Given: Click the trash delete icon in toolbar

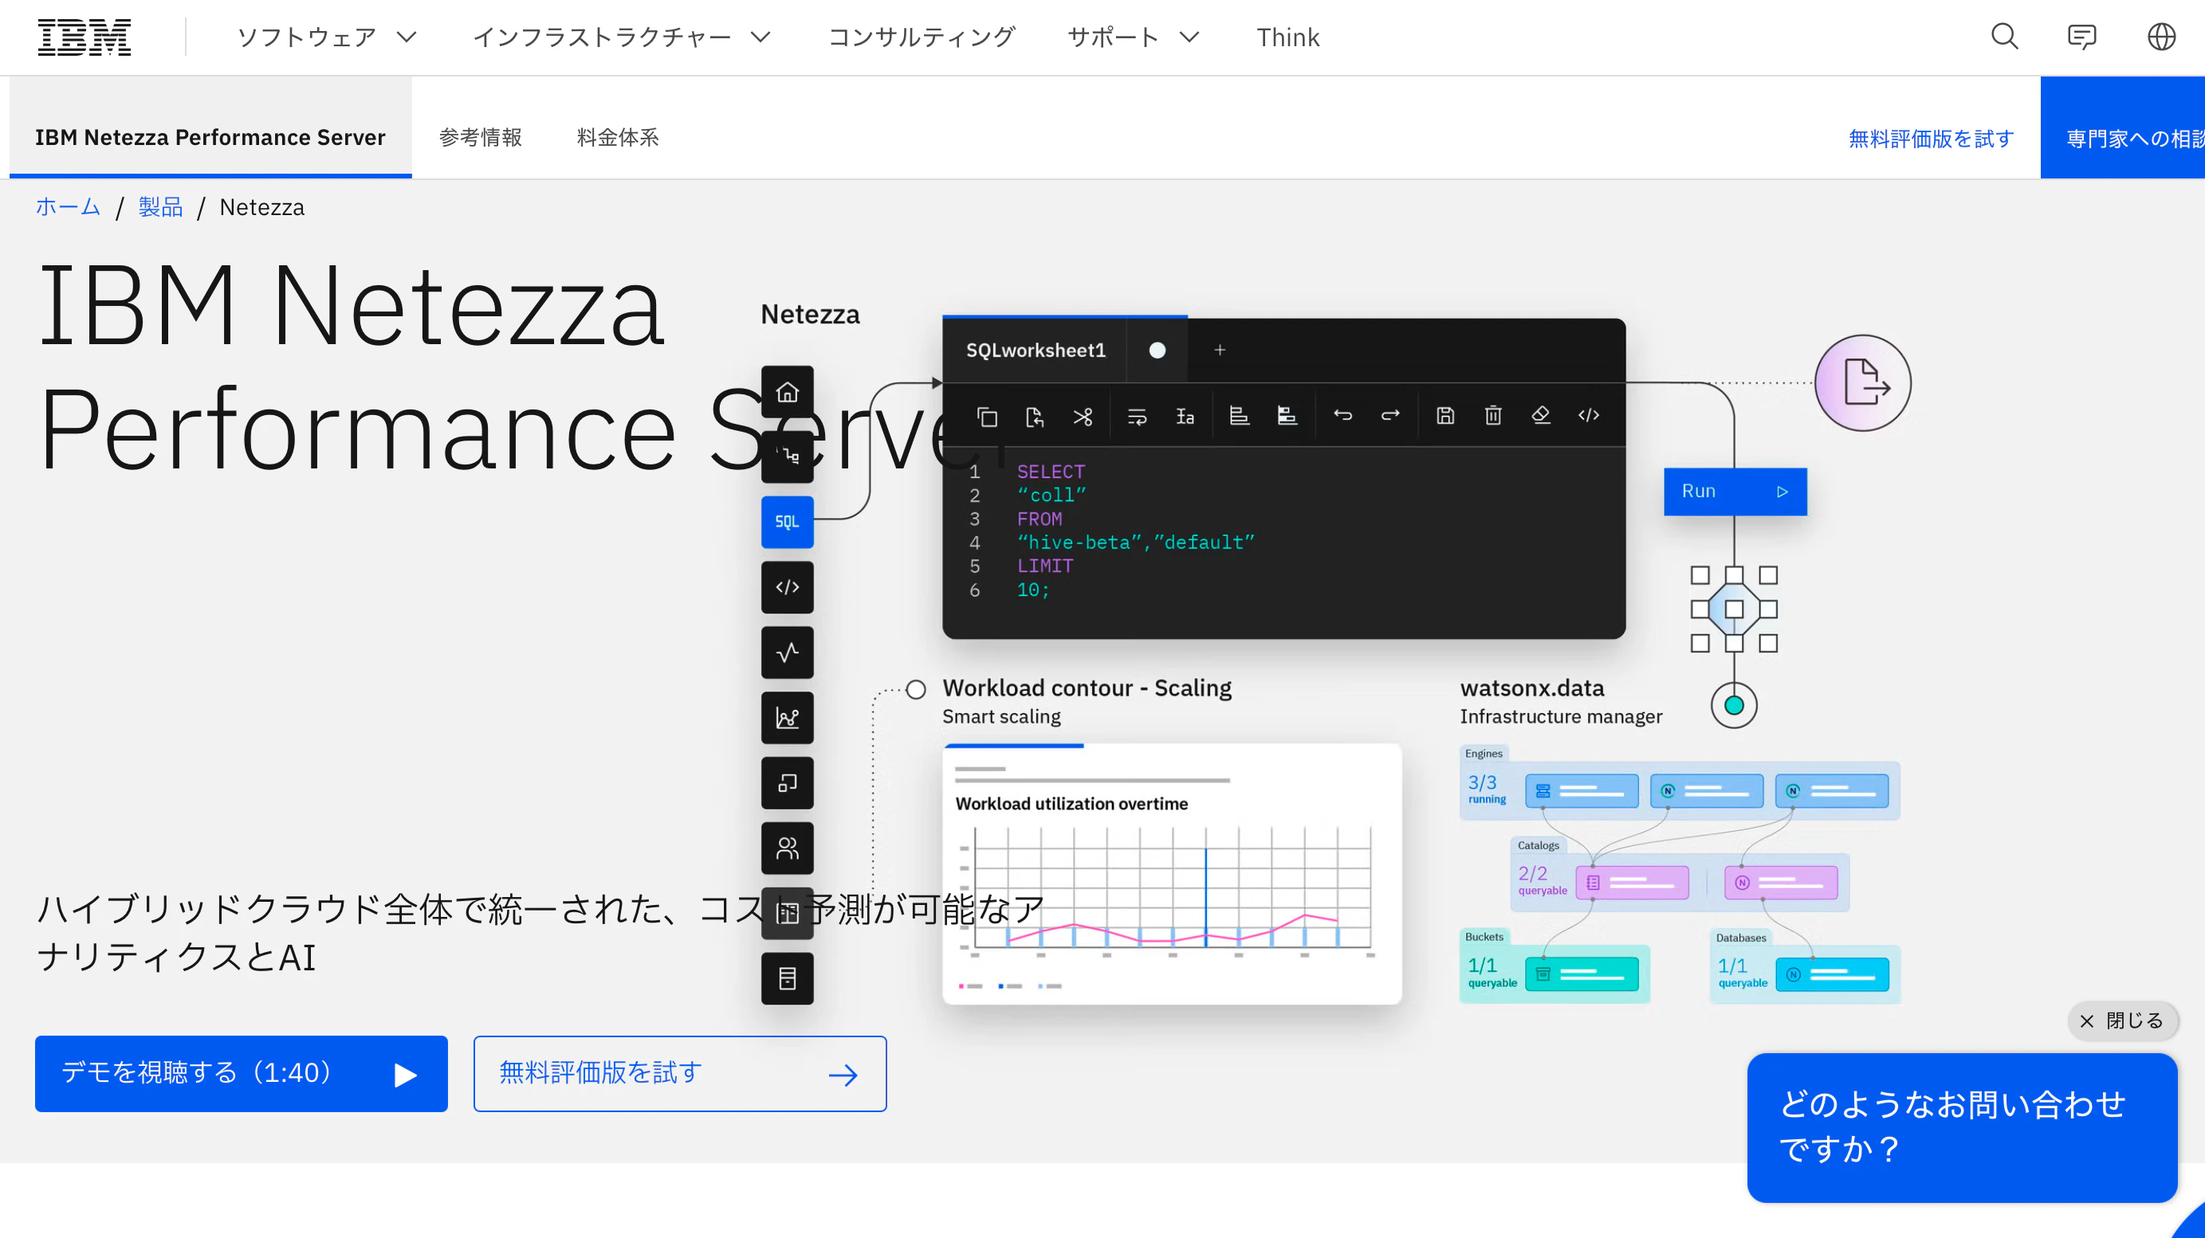Looking at the screenshot, I should pyautogui.click(x=1493, y=415).
